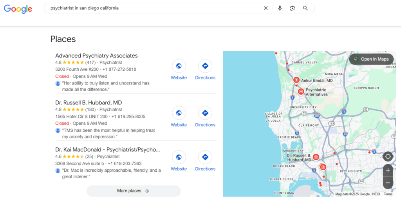Image resolution: width=401 pixels, height=203 pixels.
Task: Click the (180) reviews rating for Dr. Hubbard
Action: [76, 110]
